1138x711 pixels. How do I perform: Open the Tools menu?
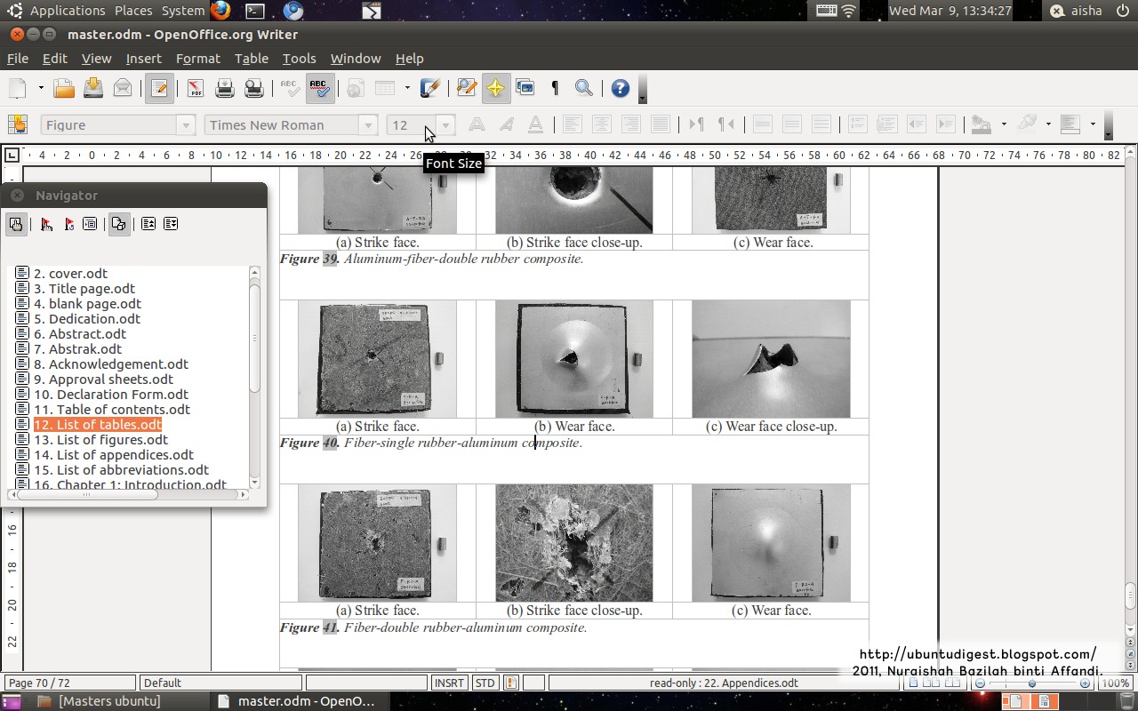click(x=299, y=59)
